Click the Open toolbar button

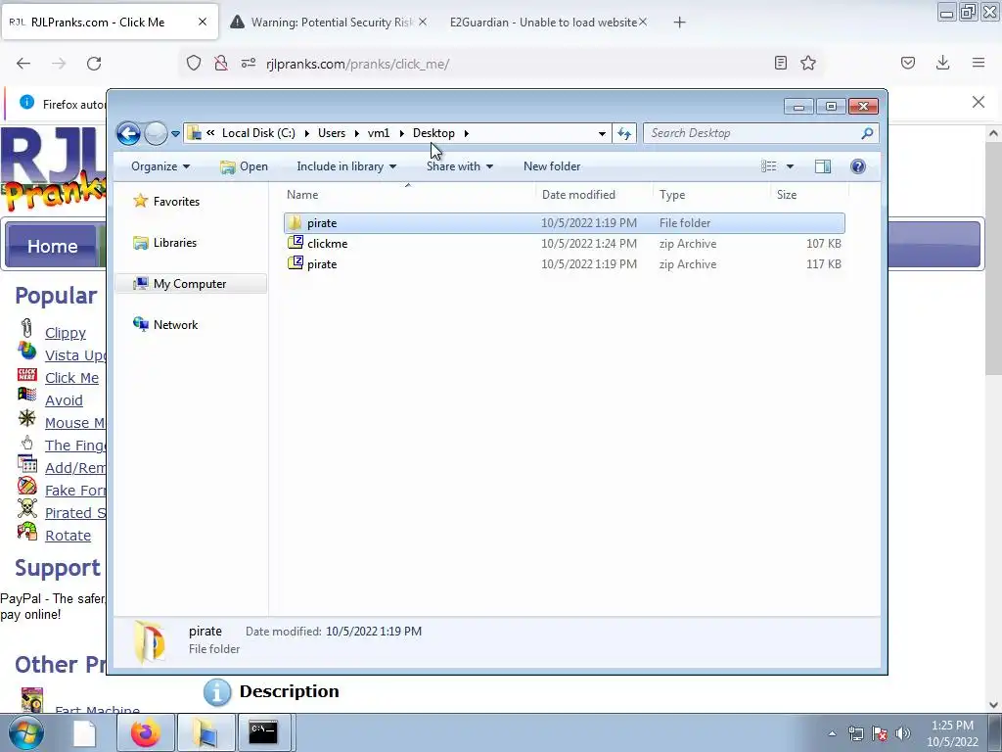point(244,166)
